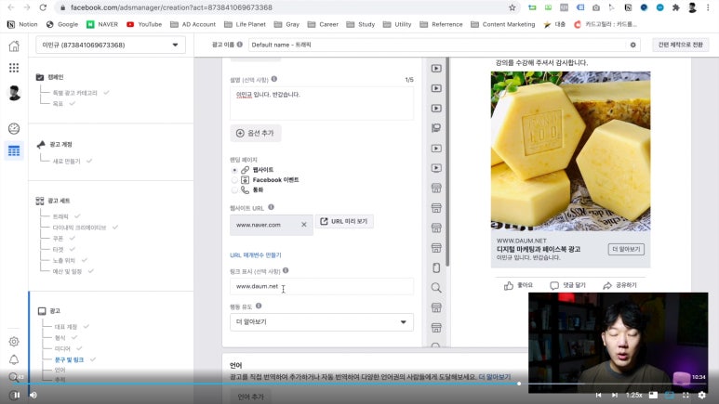Open the AD Account bookmark folder
This screenshot has width=719, height=404.
point(193,24)
